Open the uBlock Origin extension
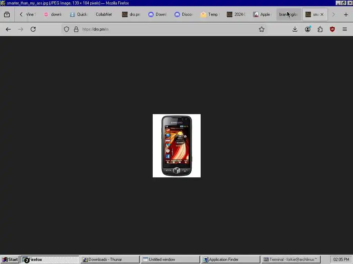This screenshot has height=264, width=353. [x=332, y=30]
